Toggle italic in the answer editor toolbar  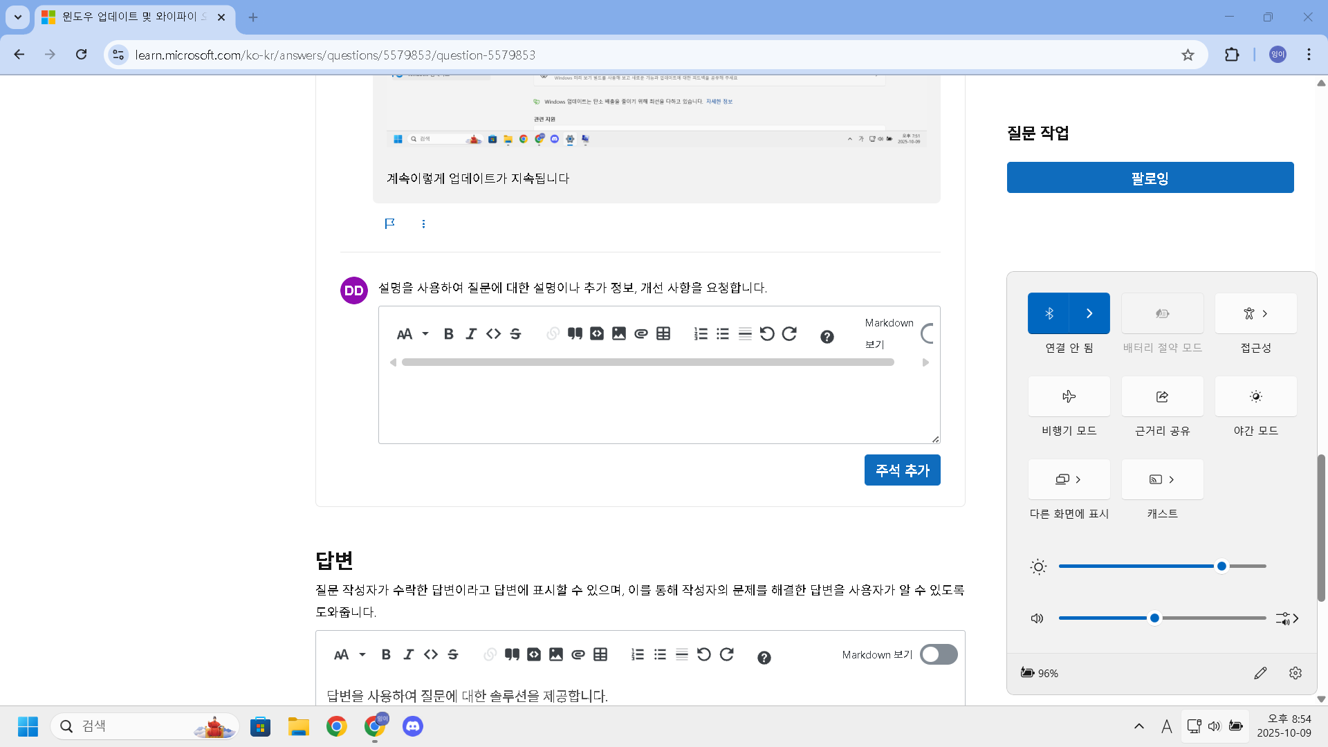408,654
